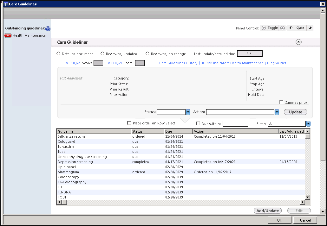Viewport: 327px width, 226px height.
Task: Click the Action text field
Action: [240, 112]
